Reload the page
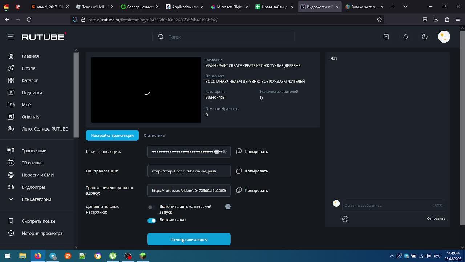Screen dimensions: 465x262 coord(29,20)
